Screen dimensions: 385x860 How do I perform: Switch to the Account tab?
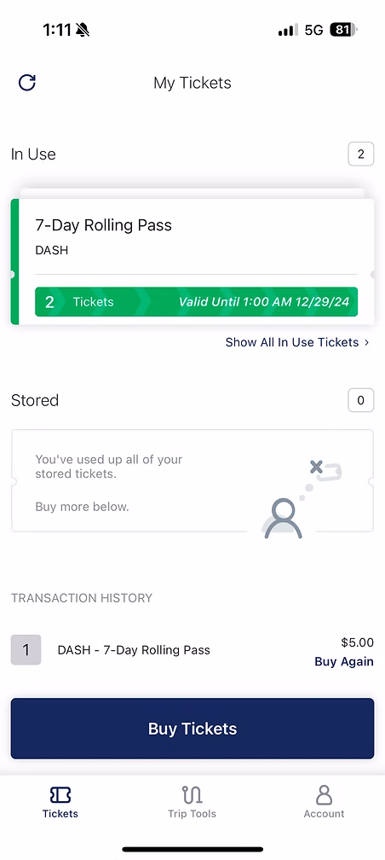[x=325, y=802]
